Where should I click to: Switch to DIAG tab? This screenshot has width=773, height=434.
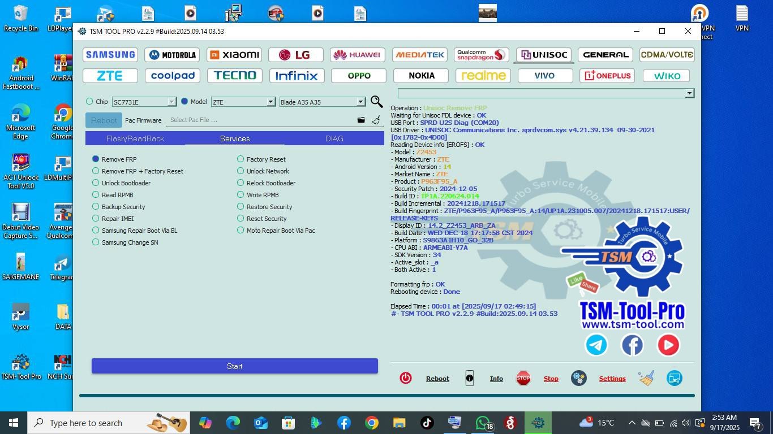click(x=334, y=138)
